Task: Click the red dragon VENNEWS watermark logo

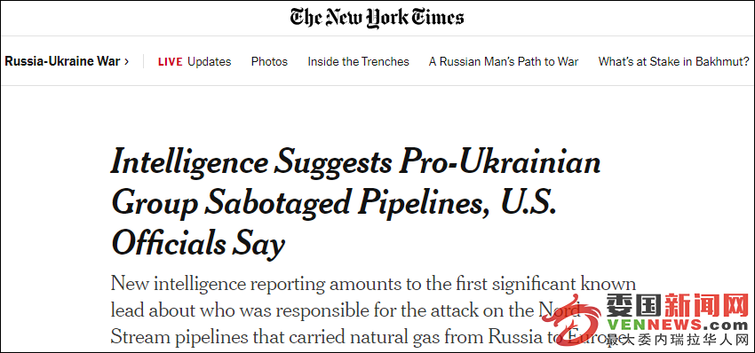Action: pyautogui.click(x=573, y=321)
